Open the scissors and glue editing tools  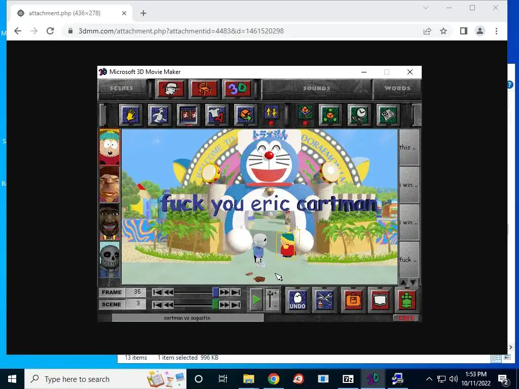[x=324, y=300]
